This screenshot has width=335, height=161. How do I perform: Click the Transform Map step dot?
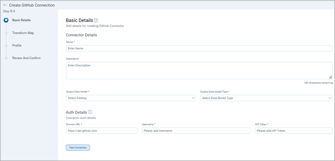coord(6,33)
